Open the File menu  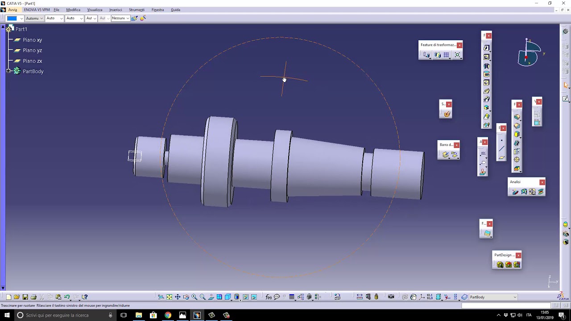tap(56, 10)
